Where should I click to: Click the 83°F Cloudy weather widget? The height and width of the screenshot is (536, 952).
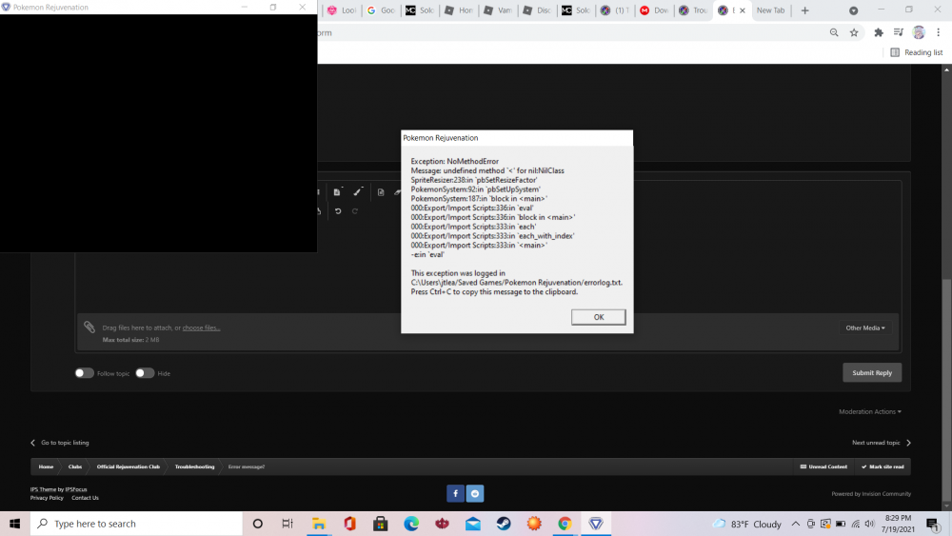(x=746, y=524)
